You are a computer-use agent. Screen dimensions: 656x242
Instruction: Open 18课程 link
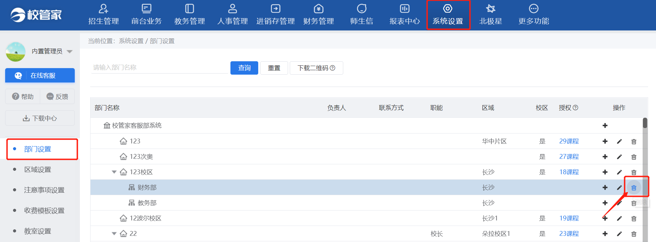click(569, 172)
